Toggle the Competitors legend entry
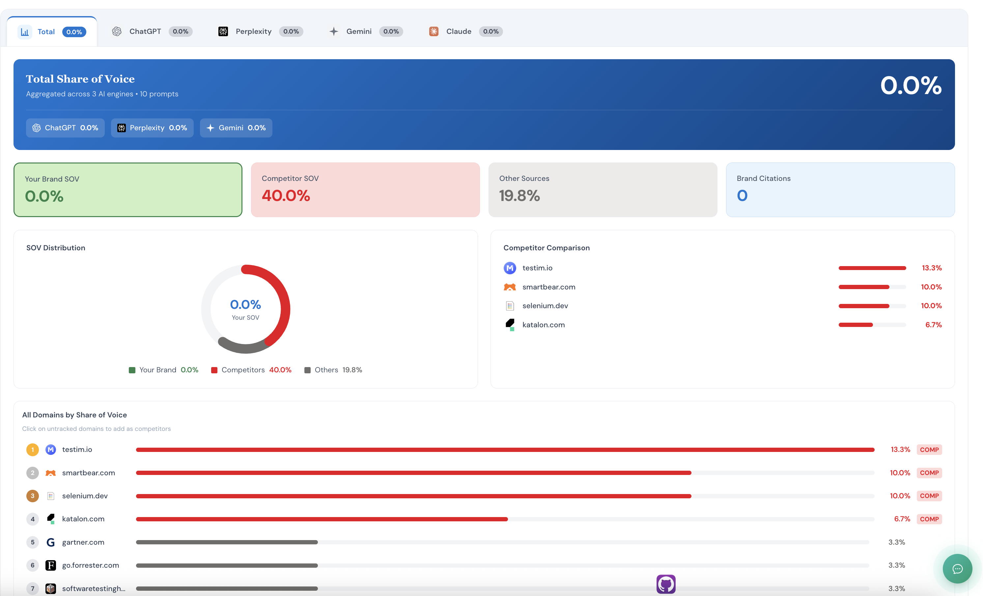 [251, 370]
